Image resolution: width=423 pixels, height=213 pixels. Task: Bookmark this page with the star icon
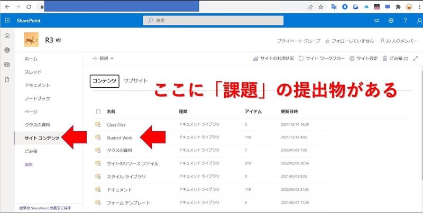(320, 7)
